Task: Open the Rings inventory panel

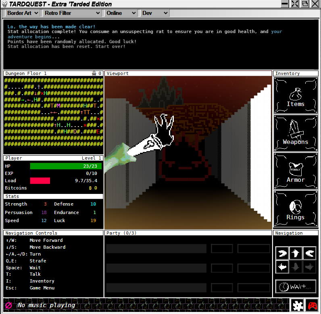Action: pyautogui.click(x=295, y=209)
